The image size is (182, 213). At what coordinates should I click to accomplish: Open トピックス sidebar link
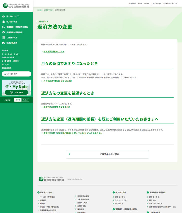[6, 64]
